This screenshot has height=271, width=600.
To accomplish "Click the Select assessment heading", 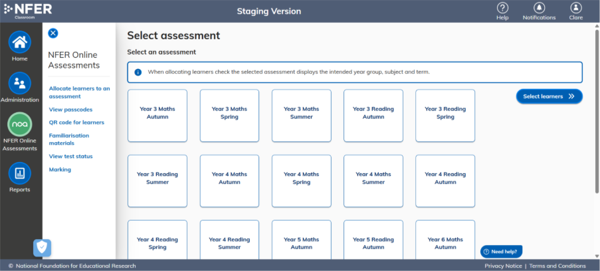I will click(173, 36).
